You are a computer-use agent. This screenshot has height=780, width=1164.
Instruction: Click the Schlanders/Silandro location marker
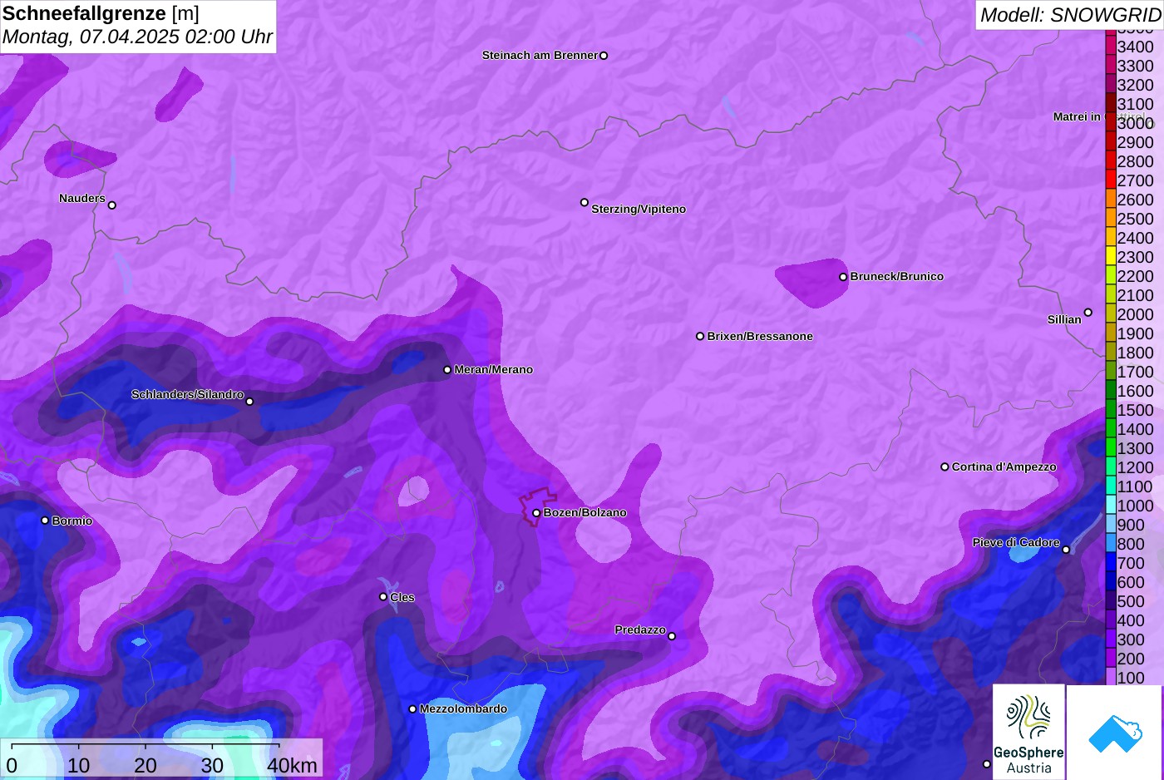point(249,402)
